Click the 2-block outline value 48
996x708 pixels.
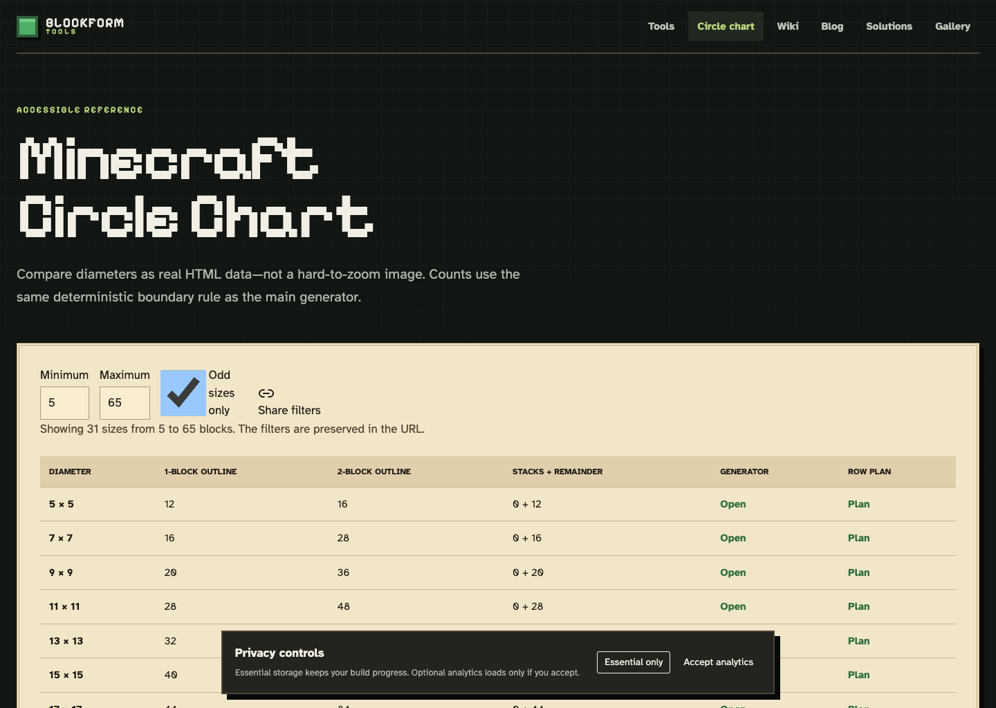pos(344,606)
